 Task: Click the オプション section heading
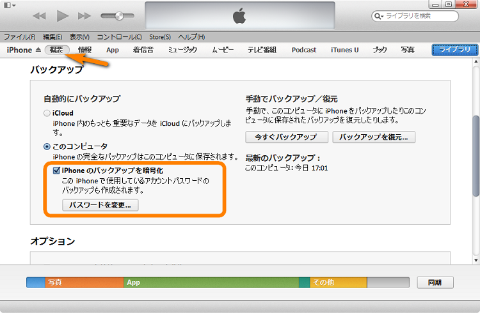[x=52, y=241]
